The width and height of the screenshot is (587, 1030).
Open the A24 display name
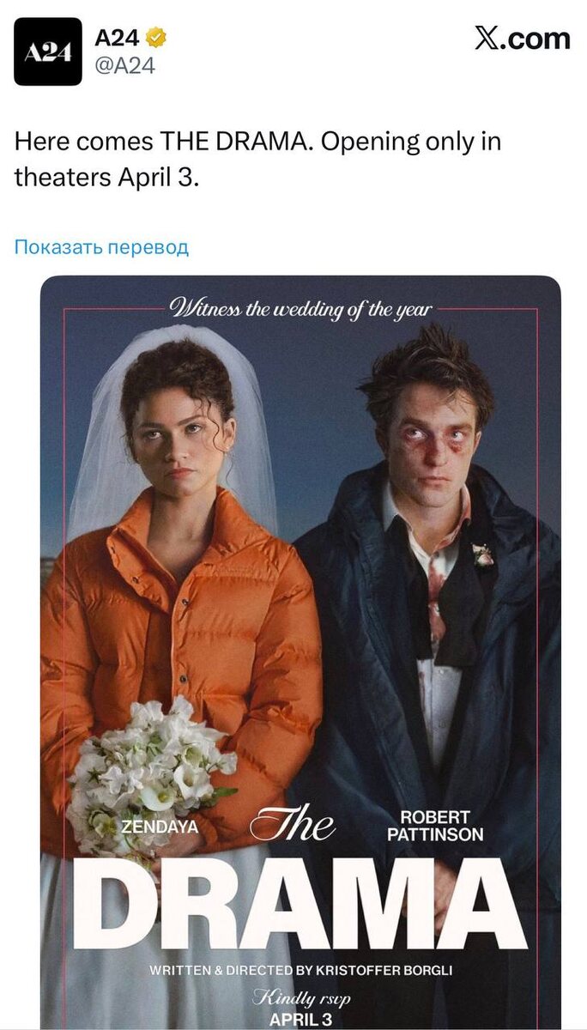coord(118,38)
